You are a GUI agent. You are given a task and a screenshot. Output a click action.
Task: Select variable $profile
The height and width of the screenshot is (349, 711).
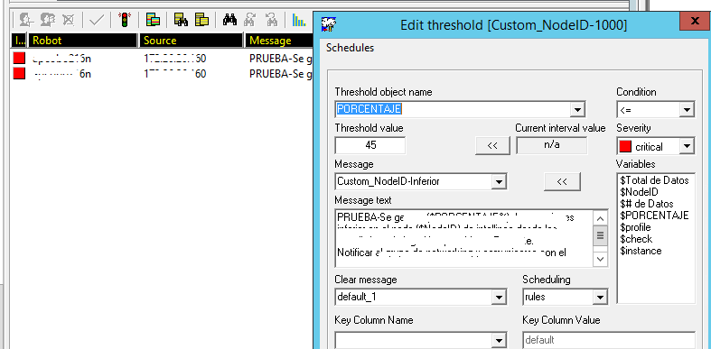click(635, 227)
